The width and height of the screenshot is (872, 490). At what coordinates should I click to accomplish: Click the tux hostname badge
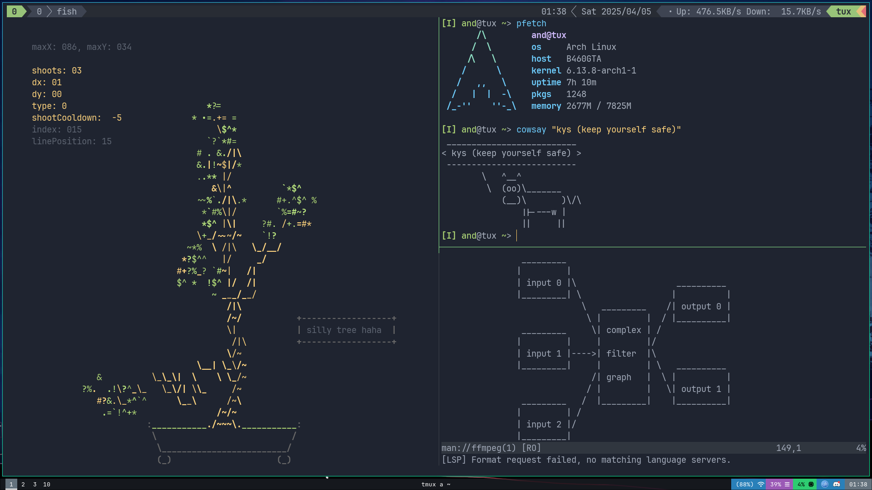[x=843, y=11]
